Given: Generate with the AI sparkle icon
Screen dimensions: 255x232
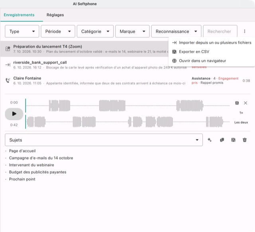Looking at the screenshot, I should tap(210, 140).
